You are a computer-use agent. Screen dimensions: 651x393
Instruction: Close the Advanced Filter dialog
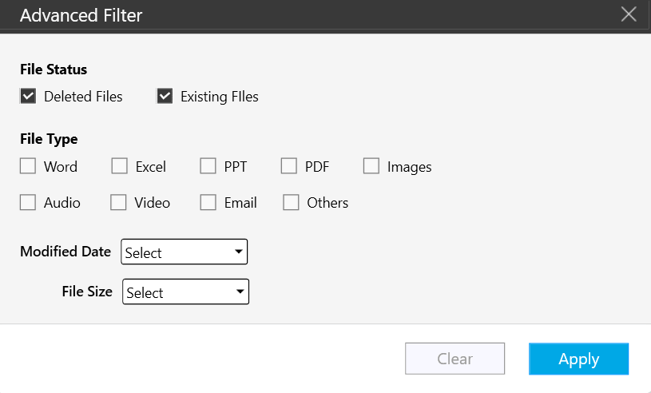(x=629, y=14)
